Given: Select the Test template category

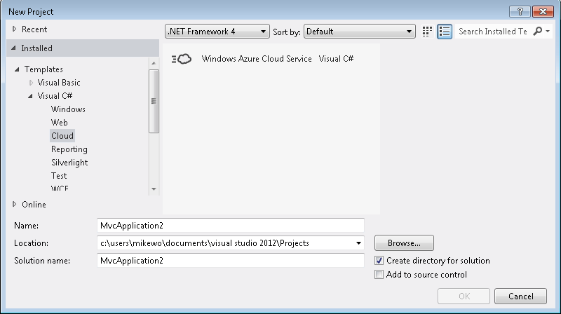Looking at the screenshot, I should pyautogui.click(x=59, y=176).
